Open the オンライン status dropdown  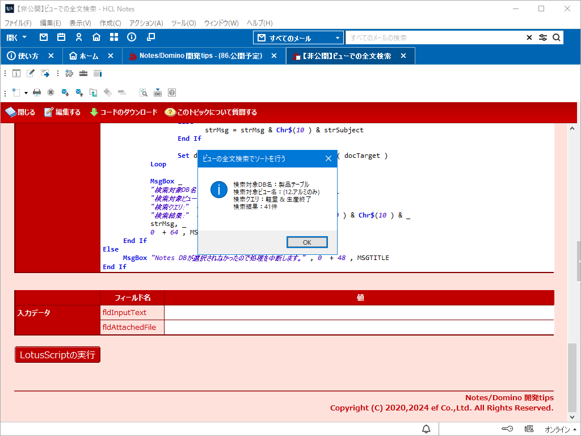[x=561, y=429]
